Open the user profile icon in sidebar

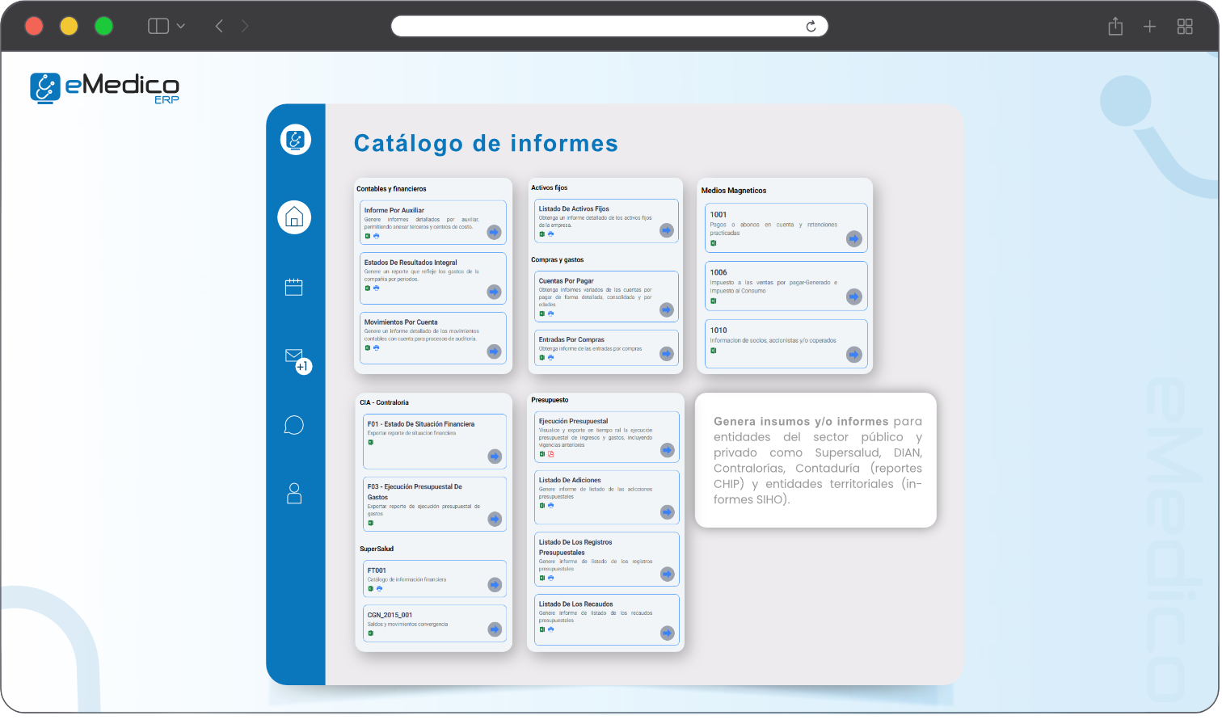pos(294,493)
